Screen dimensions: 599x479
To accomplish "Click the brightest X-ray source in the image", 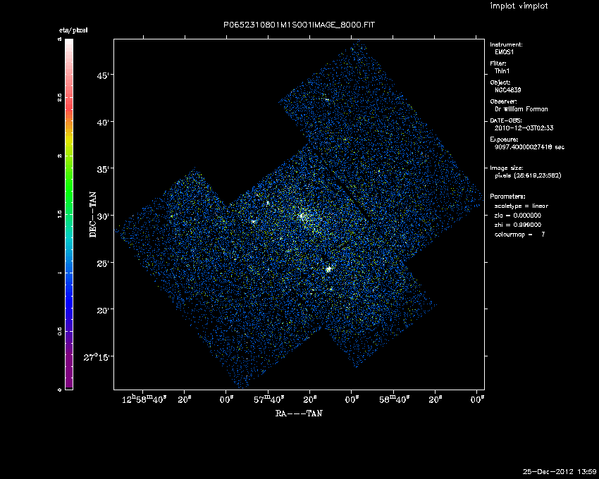I will click(x=328, y=269).
